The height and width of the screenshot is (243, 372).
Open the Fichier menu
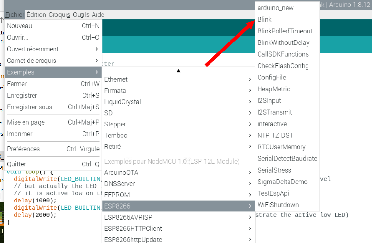(x=15, y=15)
